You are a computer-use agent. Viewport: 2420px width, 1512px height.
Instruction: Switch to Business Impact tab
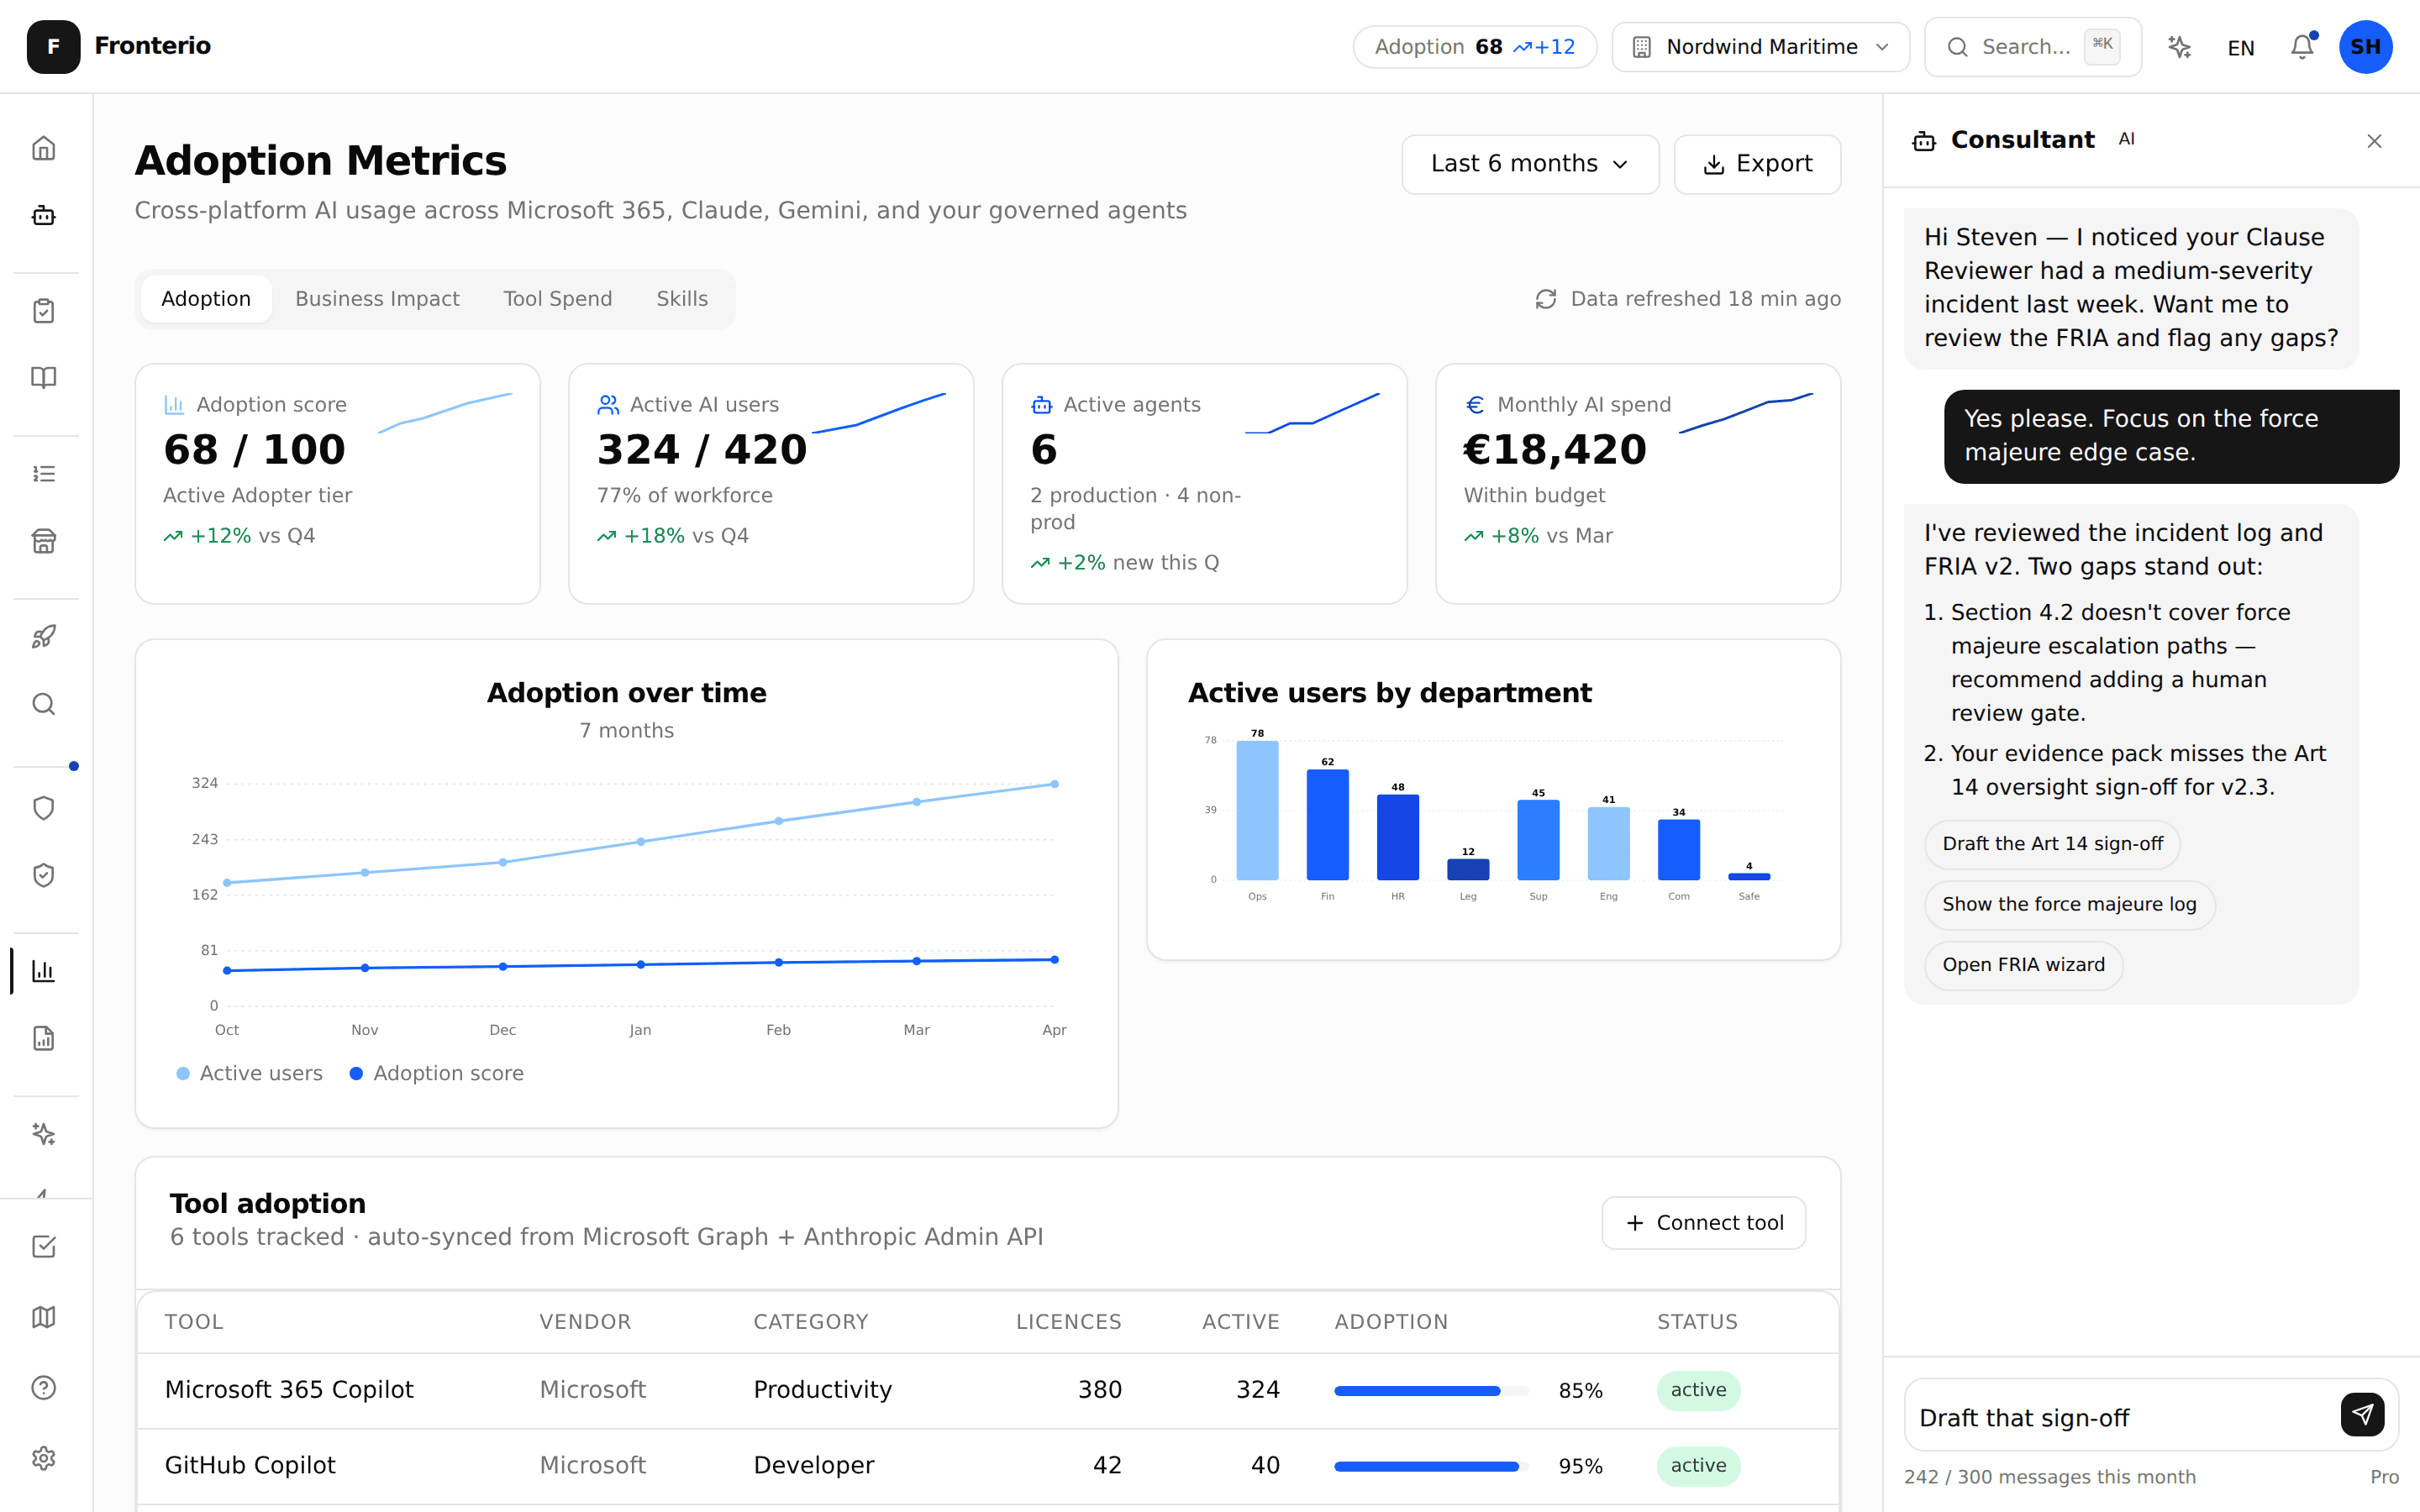(x=377, y=299)
